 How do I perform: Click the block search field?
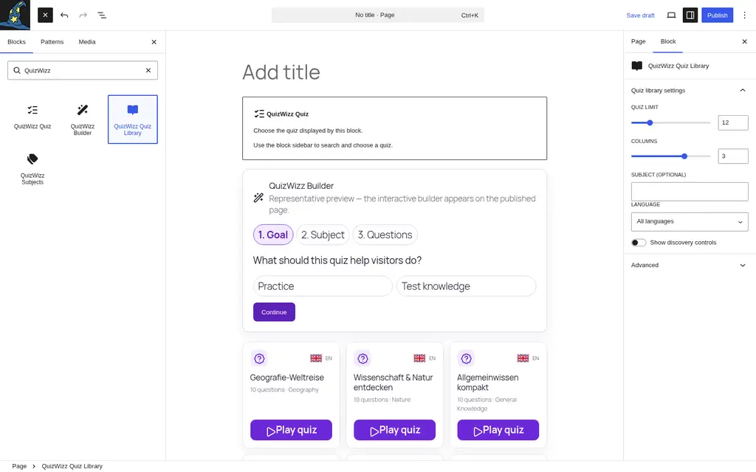[83, 70]
